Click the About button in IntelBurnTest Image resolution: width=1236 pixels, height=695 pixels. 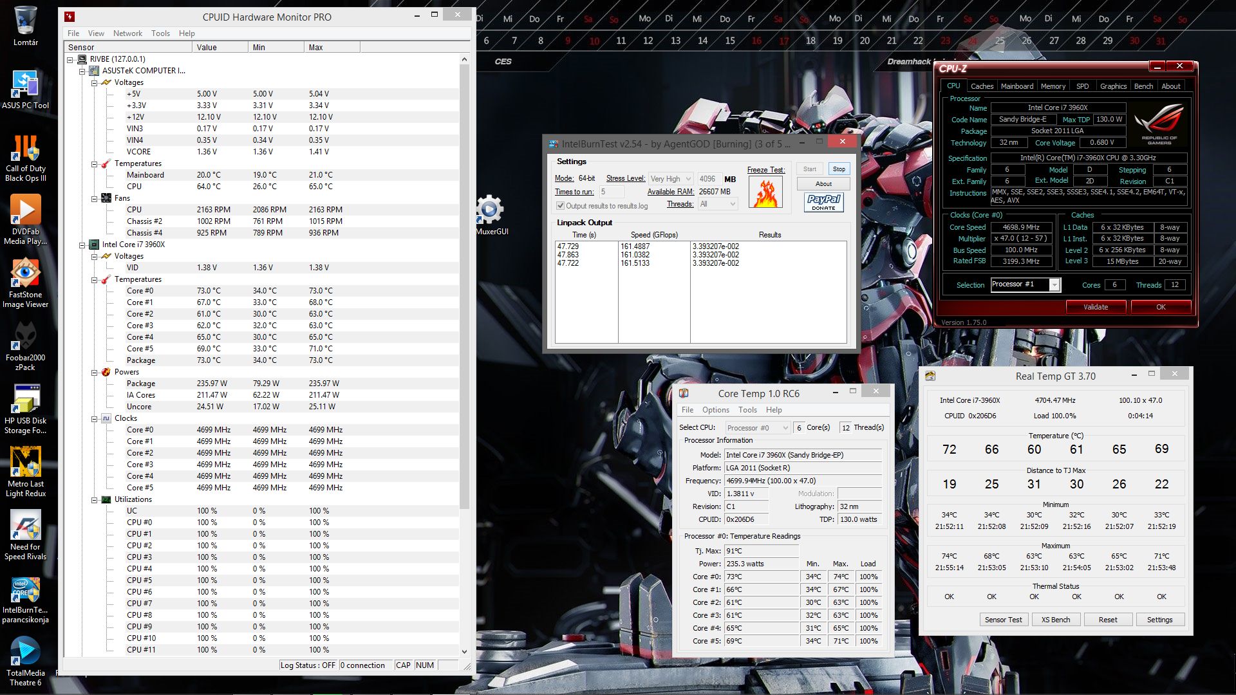pos(823,184)
